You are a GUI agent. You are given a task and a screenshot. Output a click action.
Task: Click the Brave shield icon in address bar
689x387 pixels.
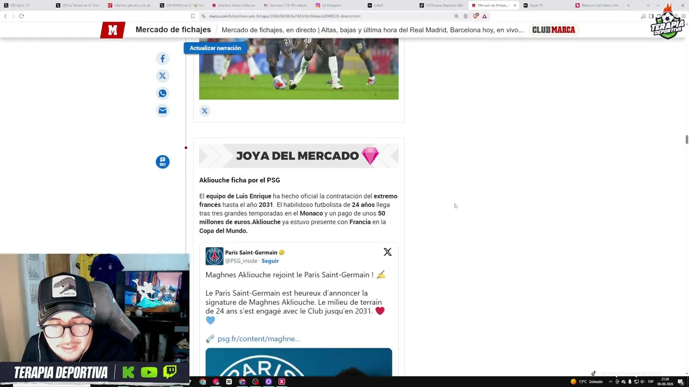coord(476,16)
